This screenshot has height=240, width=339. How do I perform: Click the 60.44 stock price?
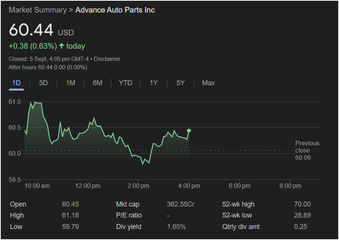coord(31,30)
